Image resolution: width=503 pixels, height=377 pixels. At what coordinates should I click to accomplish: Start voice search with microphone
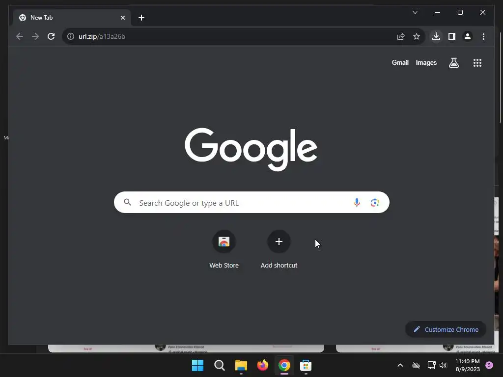(357, 202)
